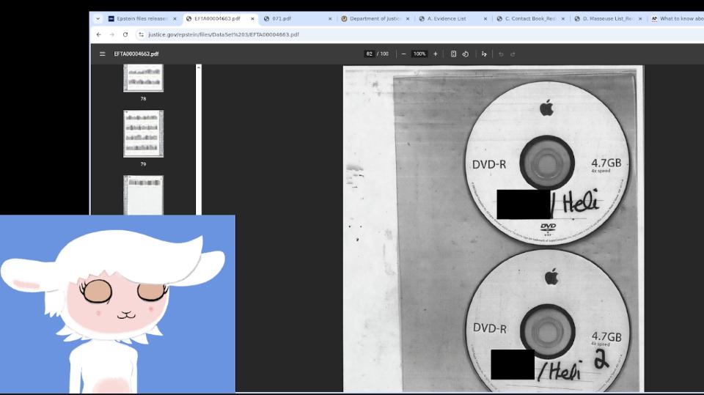Select the page 79 thumbnail
The width and height of the screenshot is (704, 395).
(x=143, y=133)
